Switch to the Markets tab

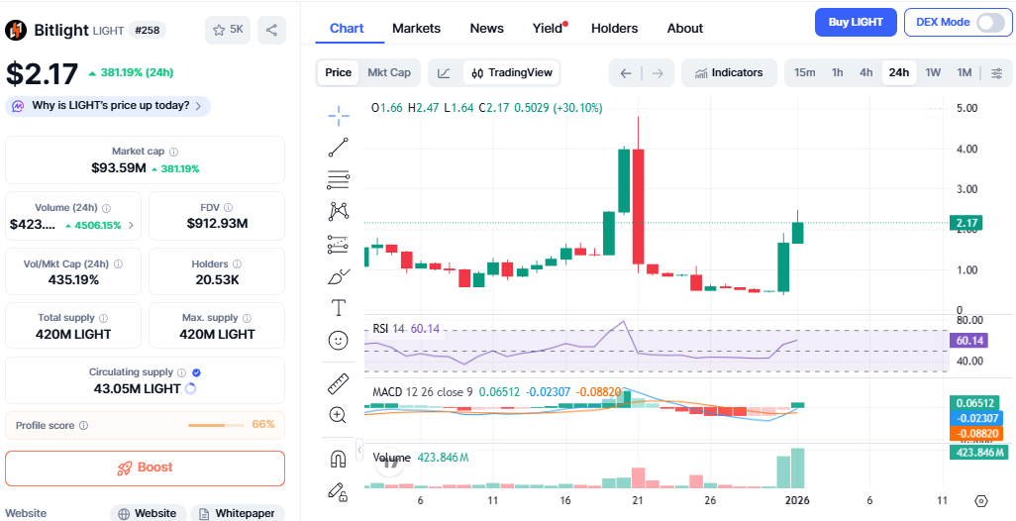coord(416,28)
